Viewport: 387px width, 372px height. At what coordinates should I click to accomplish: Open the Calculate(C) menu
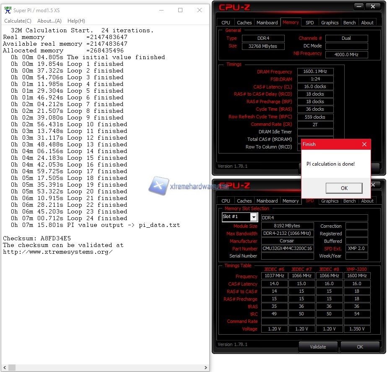pyautogui.click(x=18, y=21)
